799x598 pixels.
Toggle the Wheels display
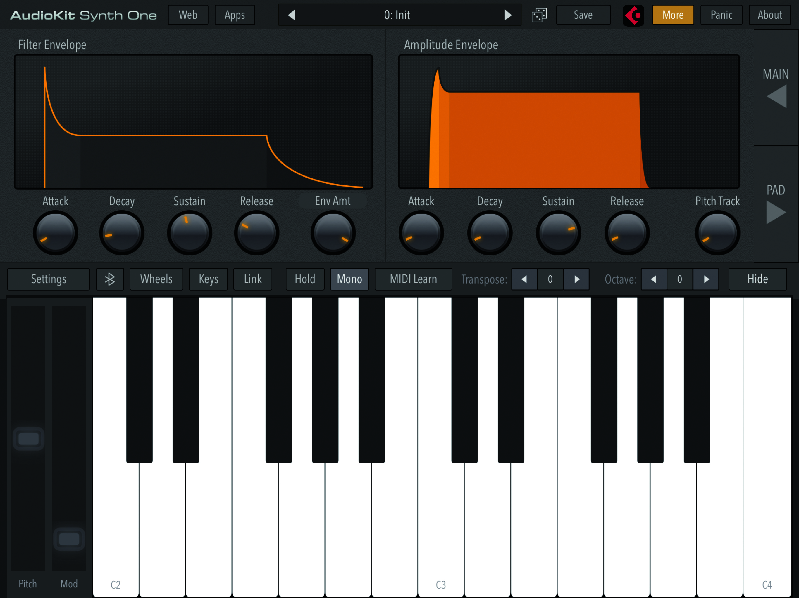point(156,279)
